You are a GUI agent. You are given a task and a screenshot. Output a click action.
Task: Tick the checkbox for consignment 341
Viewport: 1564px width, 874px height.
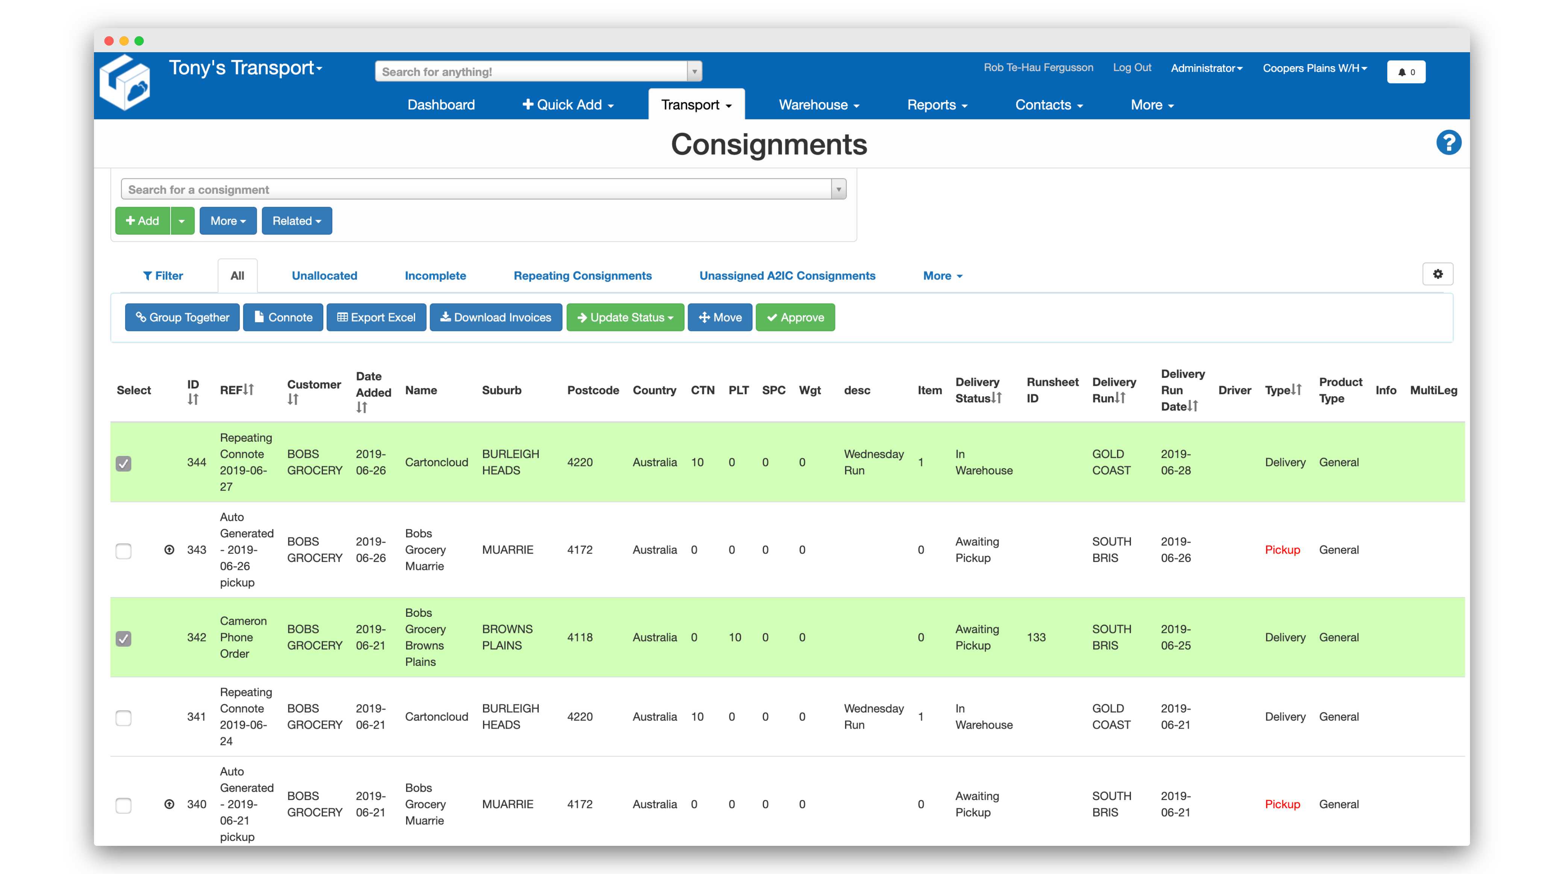pos(123,717)
